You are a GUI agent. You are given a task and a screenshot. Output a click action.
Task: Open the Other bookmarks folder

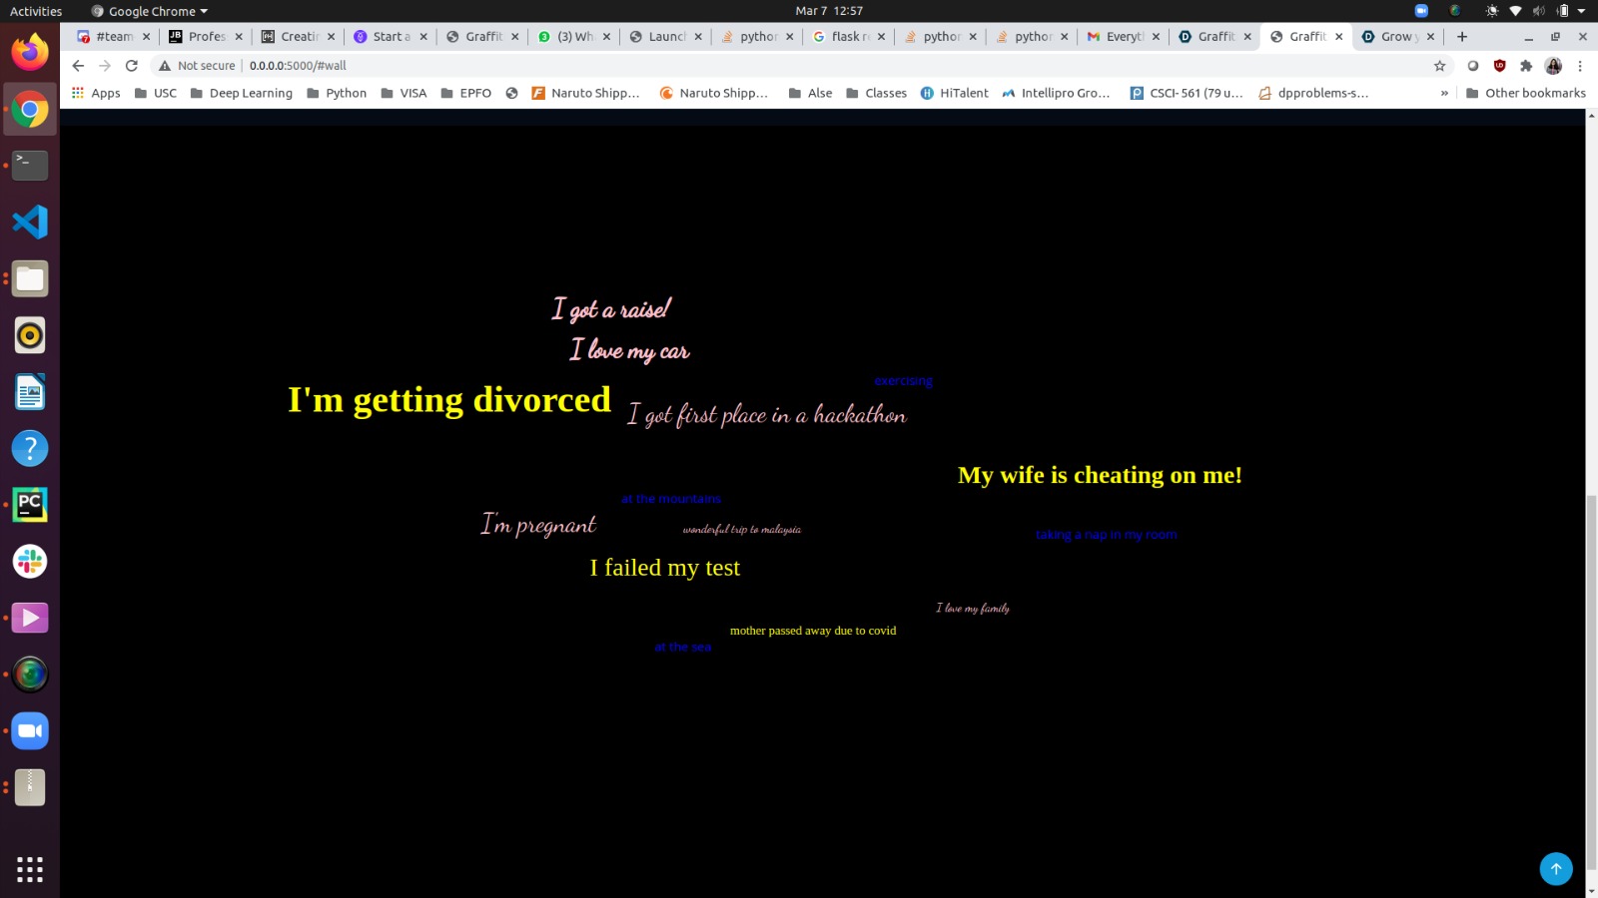click(x=1526, y=93)
